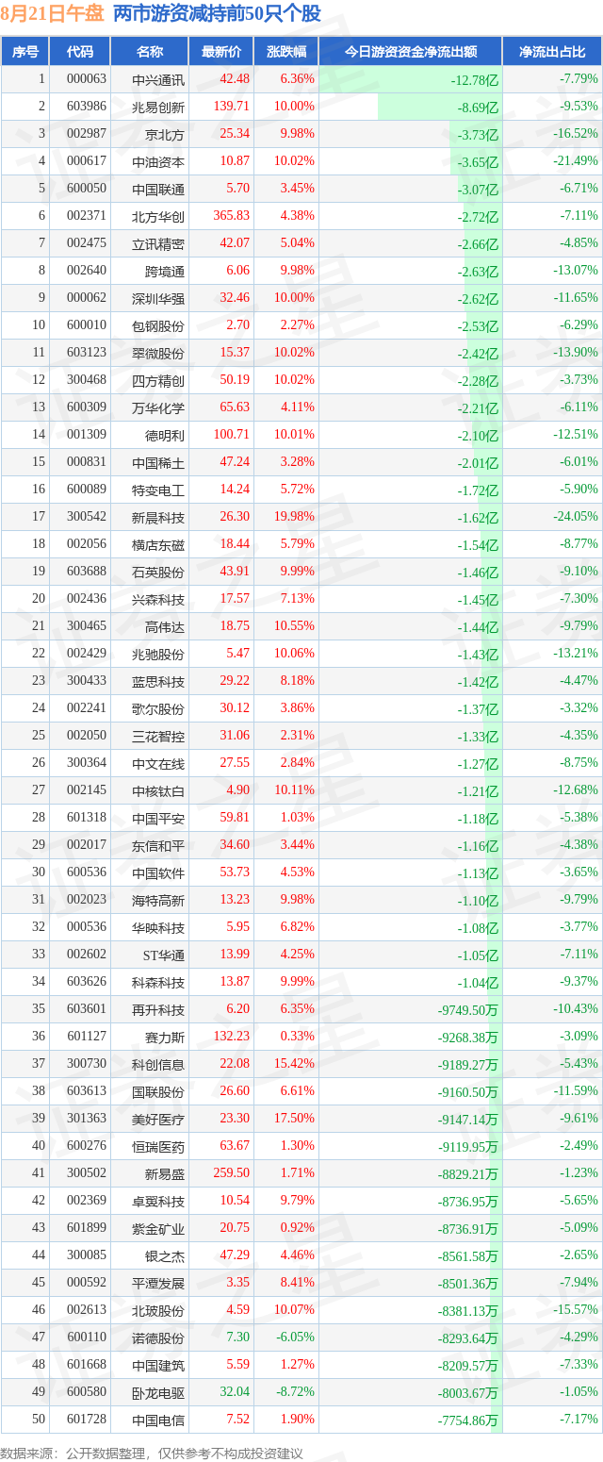Click the 最新价 column header
Viewport: 603px width, 1462px height.
[221, 52]
